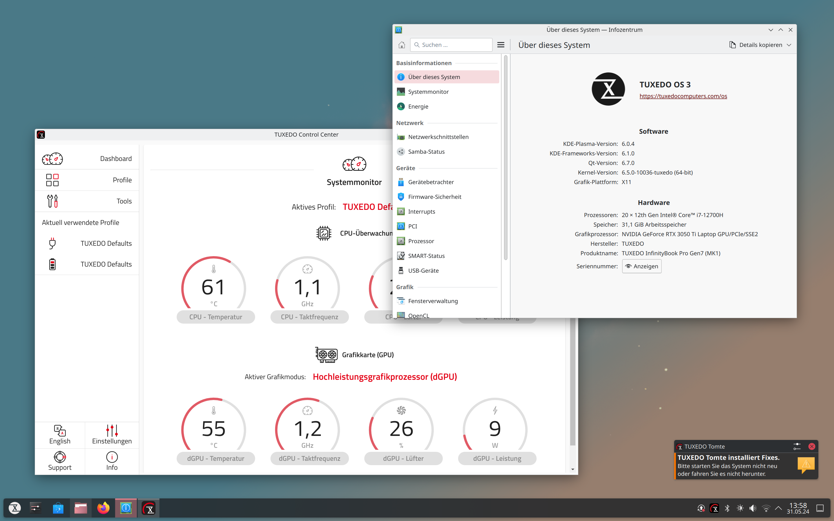Click the dGPU - Taktfrequenz gauge label

coord(310,459)
